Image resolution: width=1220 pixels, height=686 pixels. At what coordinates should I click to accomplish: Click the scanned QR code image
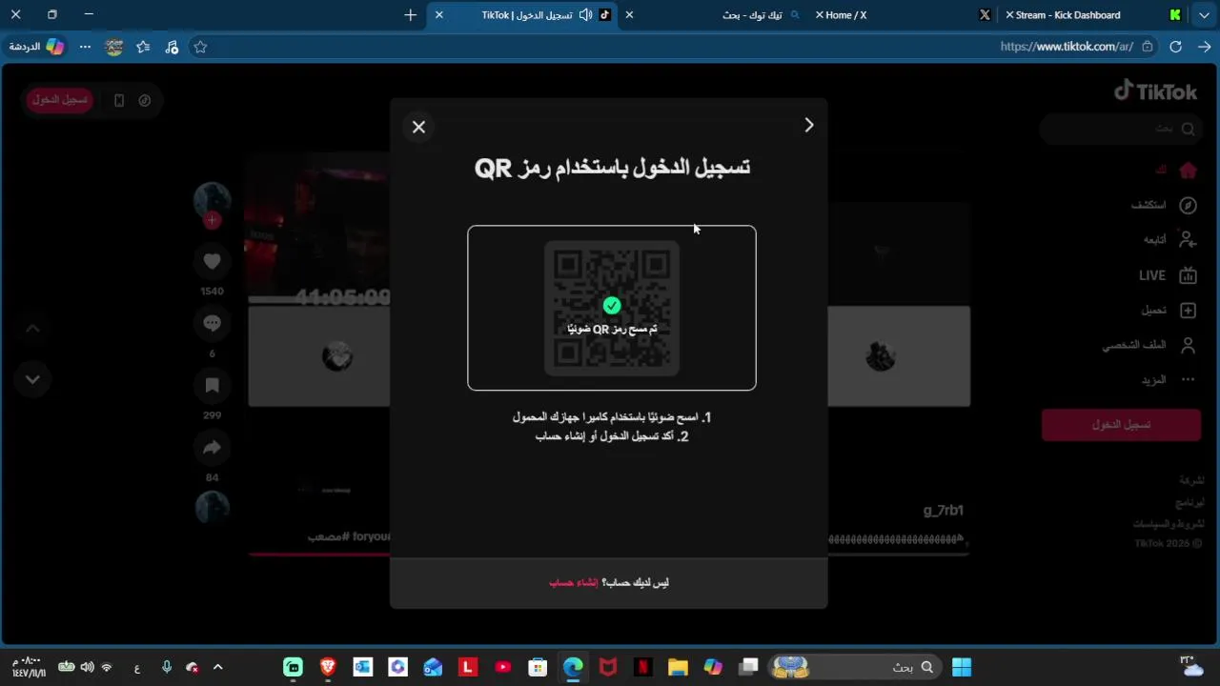click(x=612, y=308)
